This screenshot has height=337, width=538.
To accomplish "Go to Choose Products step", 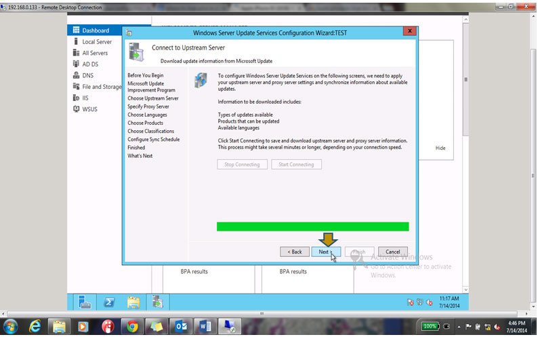I will click(145, 123).
